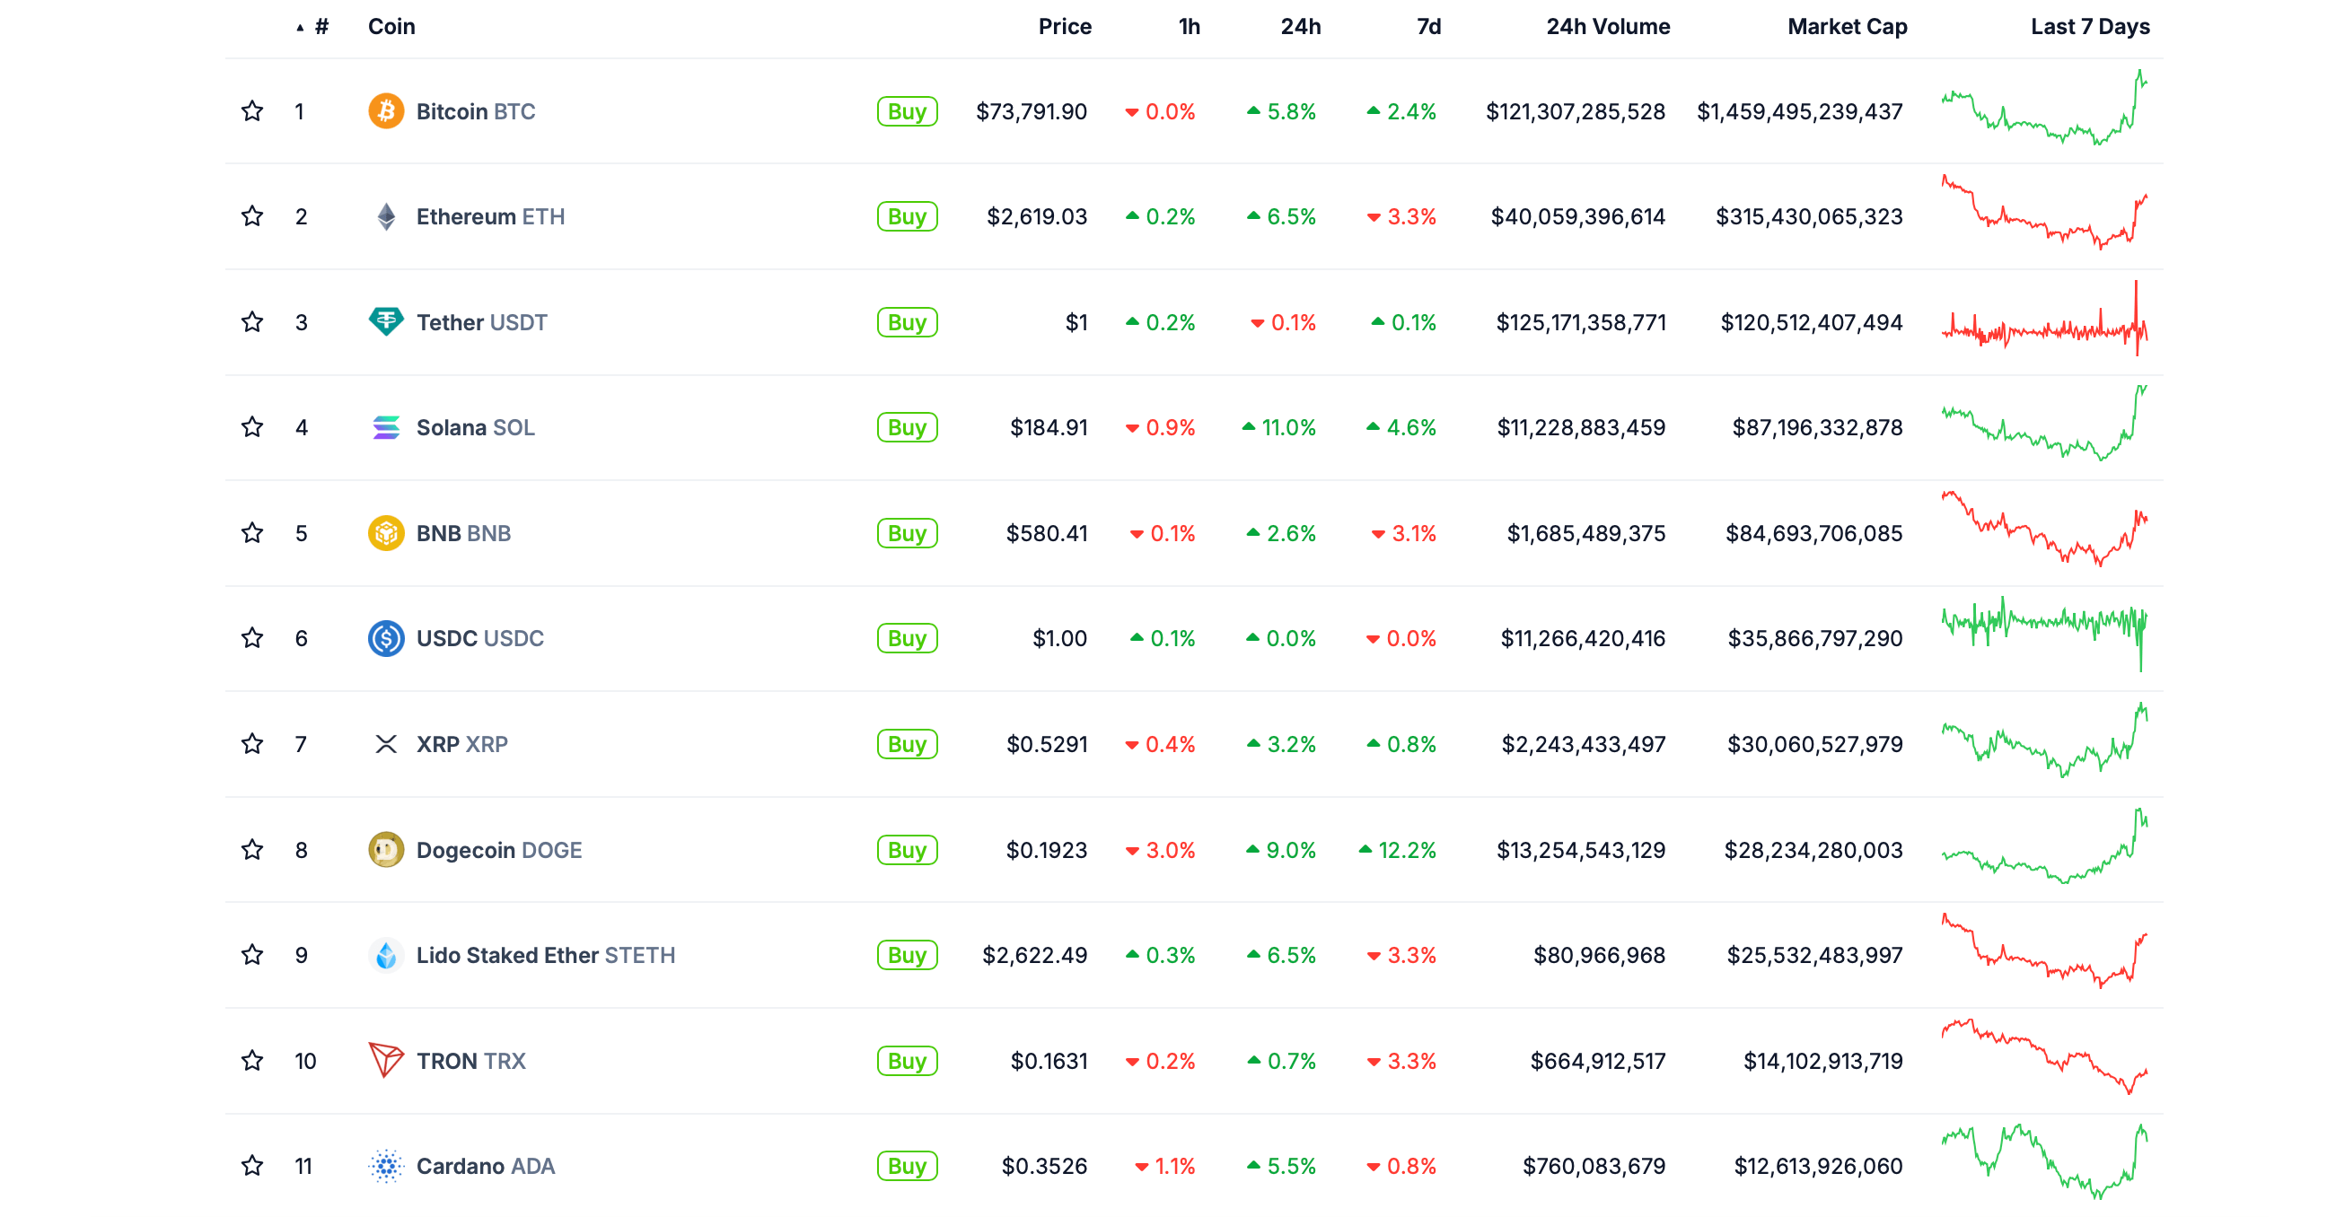Sort by the Price column header
Screen dimensions: 2327x1217
pyautogui.click(x=1065, y=27)
